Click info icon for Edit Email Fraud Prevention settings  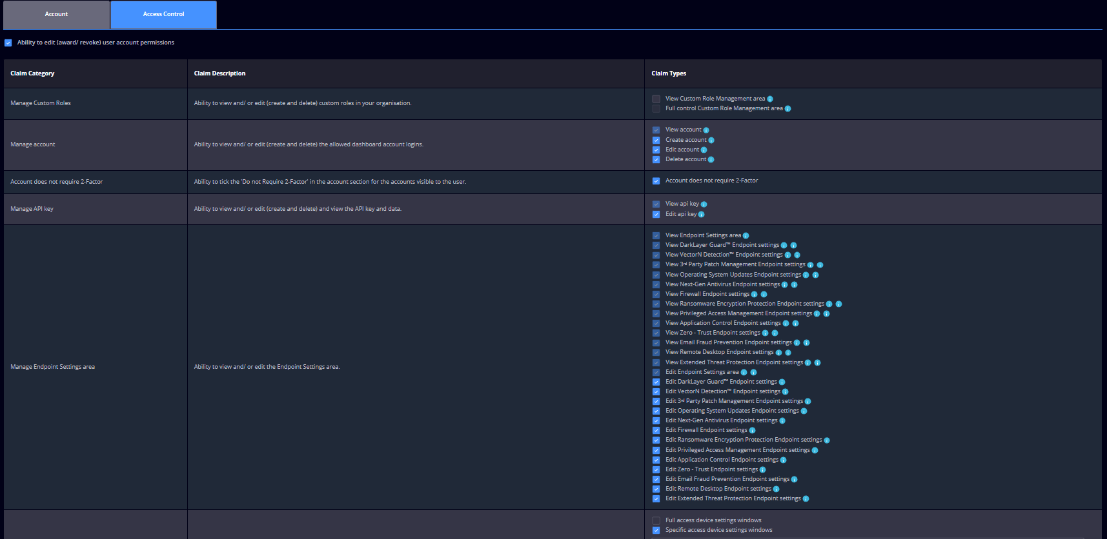tap(794, 480)
